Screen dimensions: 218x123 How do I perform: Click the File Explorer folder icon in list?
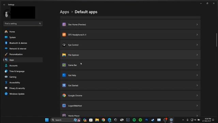64,55
